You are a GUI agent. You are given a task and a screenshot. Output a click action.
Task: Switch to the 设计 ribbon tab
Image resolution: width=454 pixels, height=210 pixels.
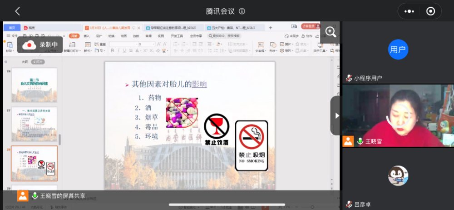click(99, 36)
